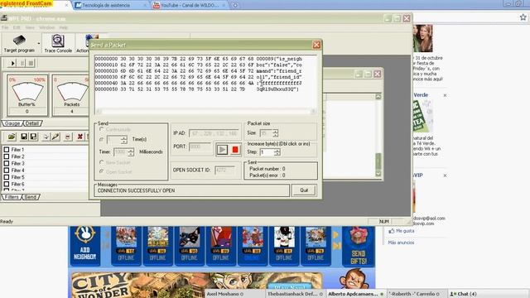Enable the Filter 4 checkbox
The height and width of the screenshot is (298, 530).
tap(6, 171)
